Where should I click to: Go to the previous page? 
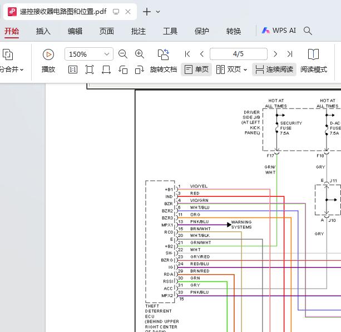[x=202, y=54]
